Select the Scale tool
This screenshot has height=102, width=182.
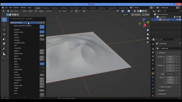(4, 39)
